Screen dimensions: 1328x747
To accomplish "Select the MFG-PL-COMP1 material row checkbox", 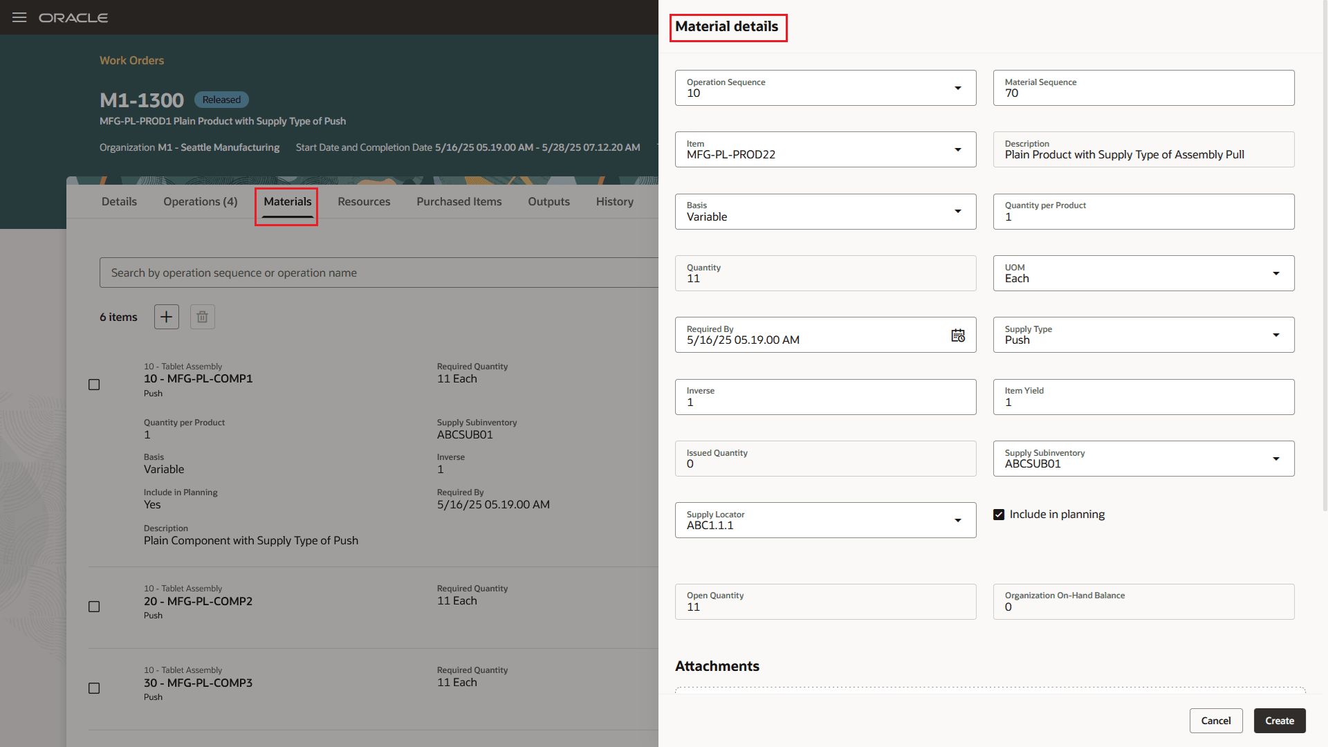I will (94, 385).
